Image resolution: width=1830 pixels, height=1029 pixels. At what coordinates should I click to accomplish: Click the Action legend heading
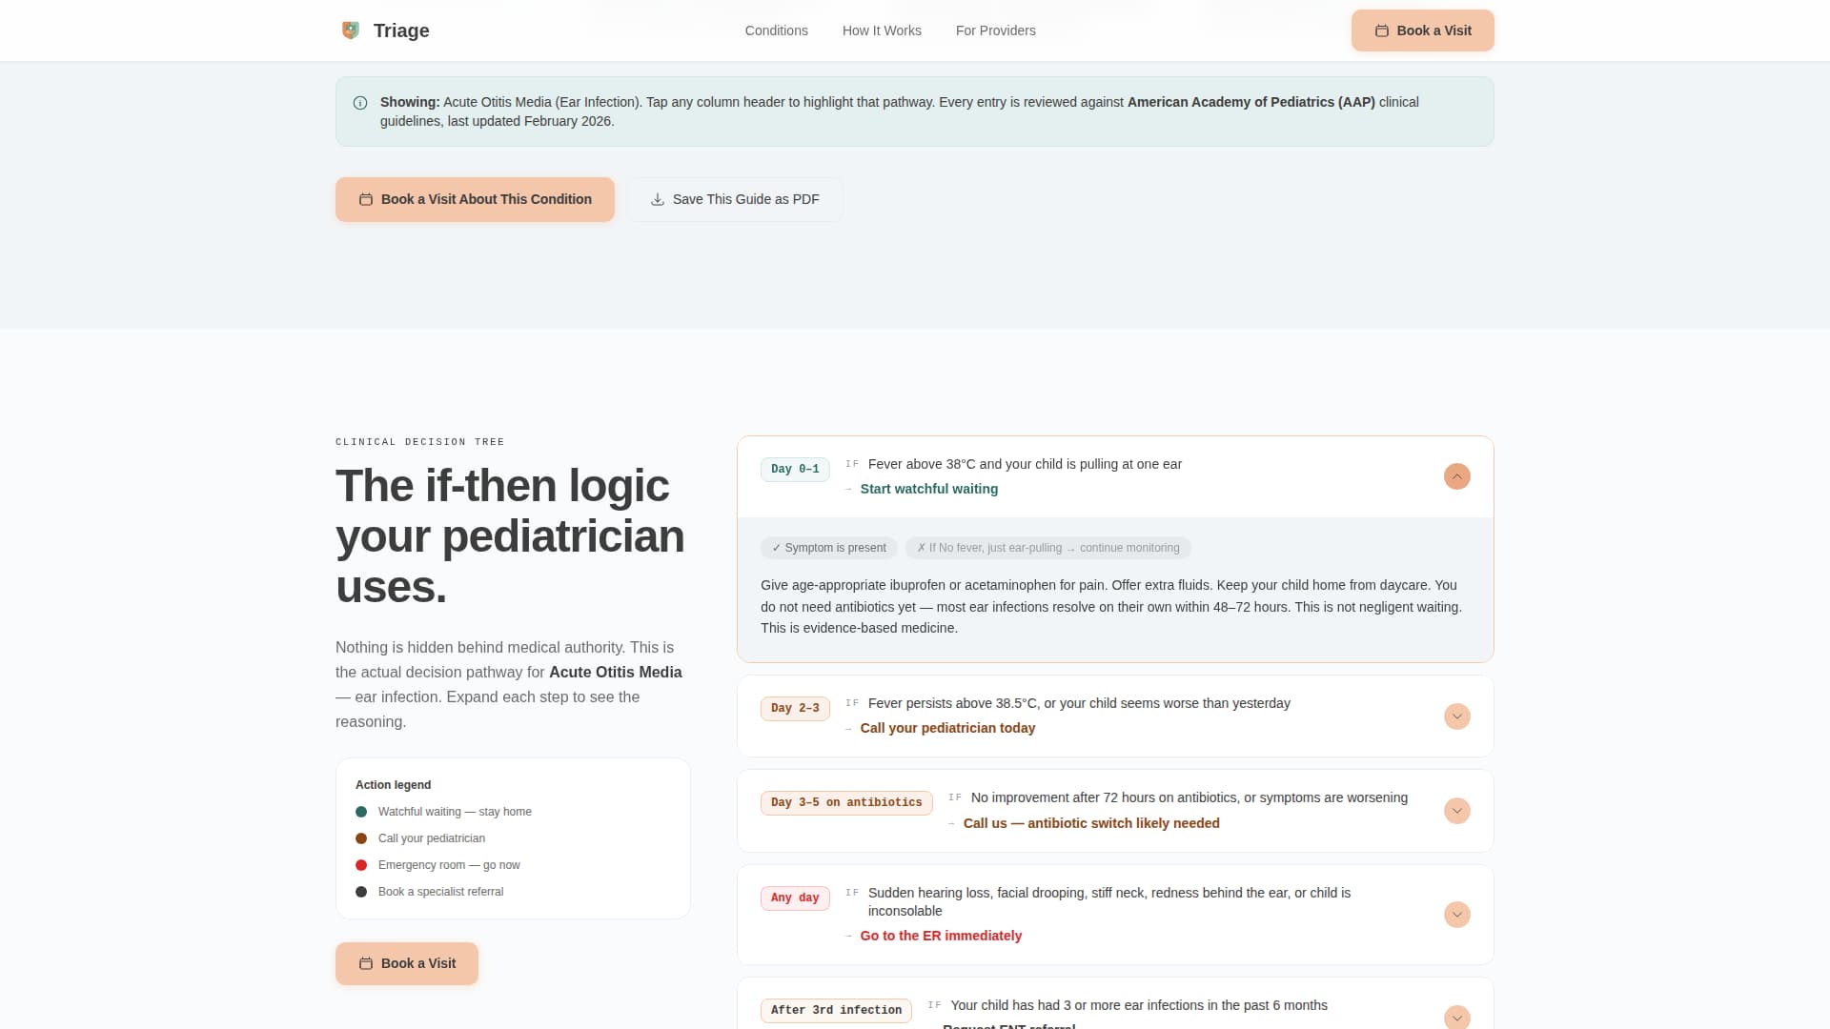click(393, 785)
